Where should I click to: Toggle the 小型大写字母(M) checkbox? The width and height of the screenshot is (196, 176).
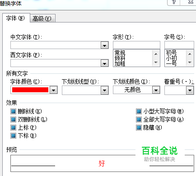(x=139, y=112)
